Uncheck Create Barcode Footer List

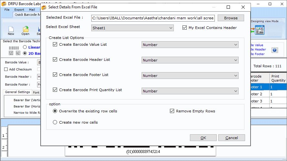[x=55, y=75]
